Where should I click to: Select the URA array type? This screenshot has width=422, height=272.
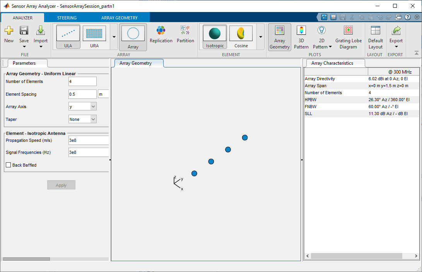(94, 36)
